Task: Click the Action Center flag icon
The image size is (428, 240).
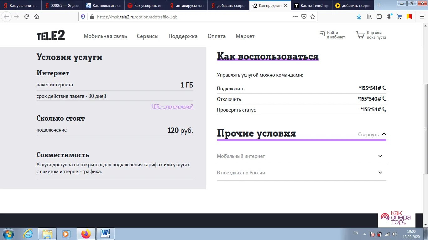Action: click(372, 234)
